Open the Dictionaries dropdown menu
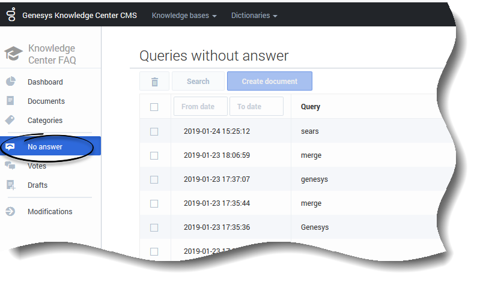Image resolution: width=477 pixels, height=282 pixels. pyautogui.click(x=254, y=16)
